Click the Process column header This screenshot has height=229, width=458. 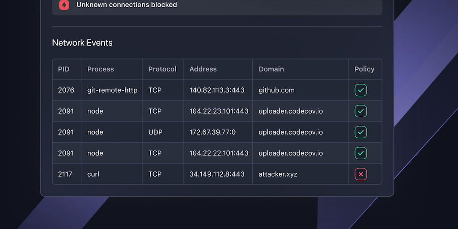101,69
